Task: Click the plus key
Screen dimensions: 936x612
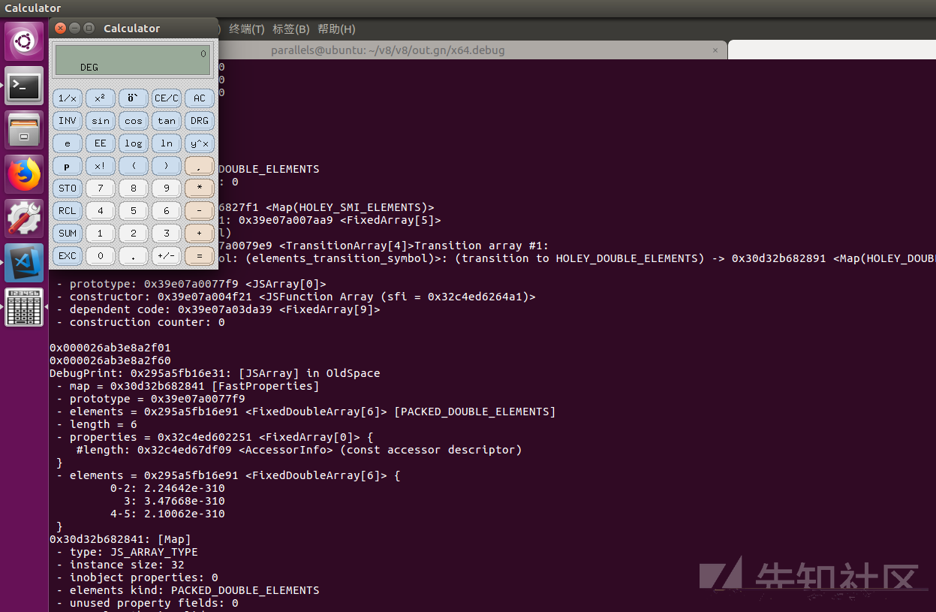Action: (200, 234)
